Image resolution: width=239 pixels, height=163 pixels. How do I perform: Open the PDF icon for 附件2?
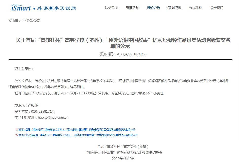16,135
